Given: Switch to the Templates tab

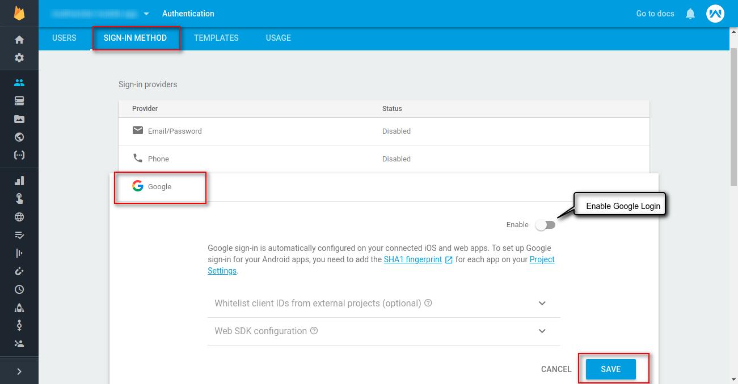Looking at the screenshot, I should click(x=216, y=38).
